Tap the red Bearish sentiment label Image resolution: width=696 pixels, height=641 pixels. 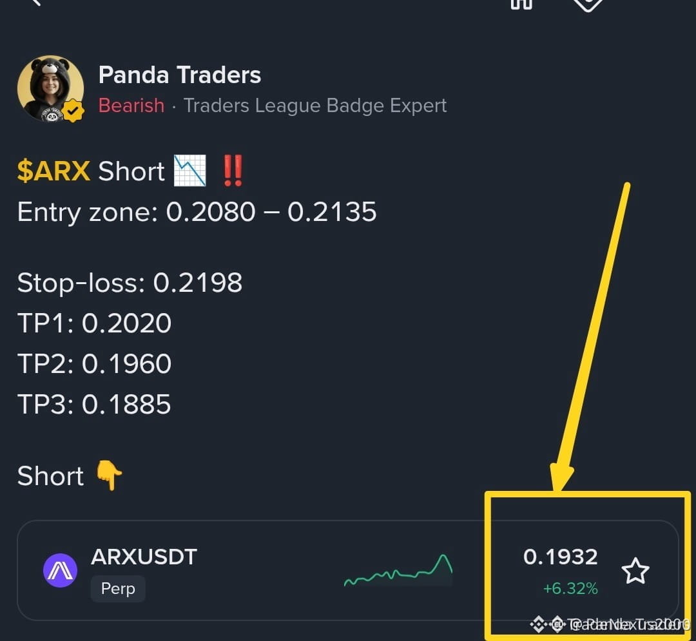click(131, 106)
